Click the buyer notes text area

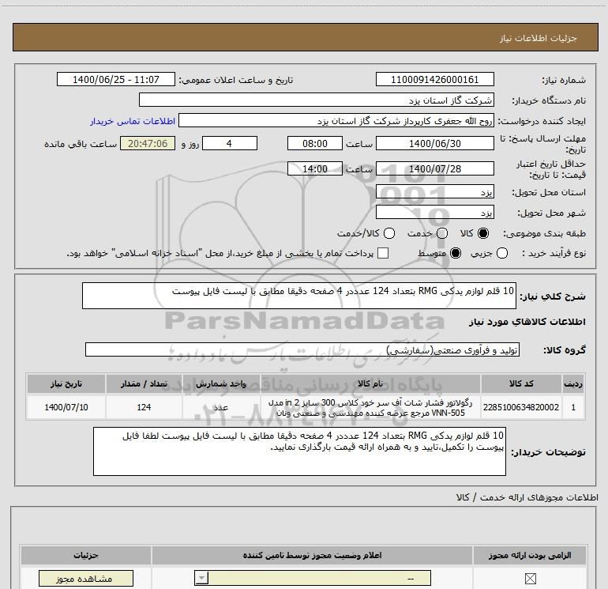coord(299,451)
